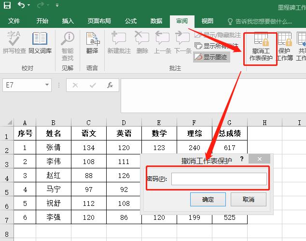This screenshot has height=241, width=306.
Task: Toggle 显示墨迹 show ink button
Action: [x=211, y=57]
